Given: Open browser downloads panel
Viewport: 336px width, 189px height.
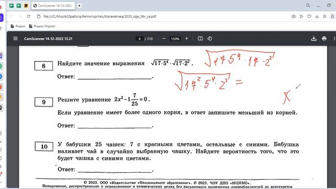Looking at the screenshot, I should [317, 16].
